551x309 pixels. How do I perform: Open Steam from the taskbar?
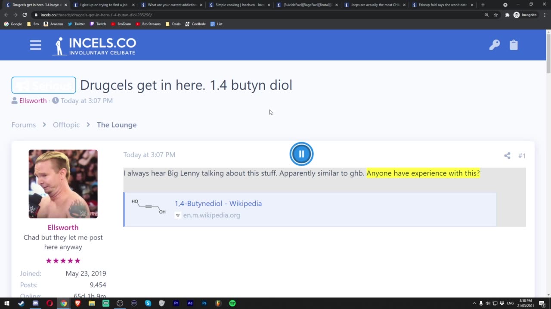pos(21,303)
